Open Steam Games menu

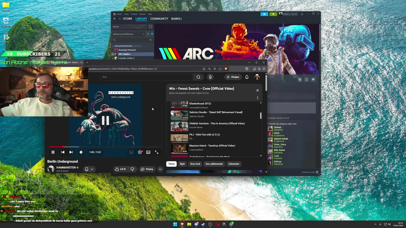click(142, 14)
